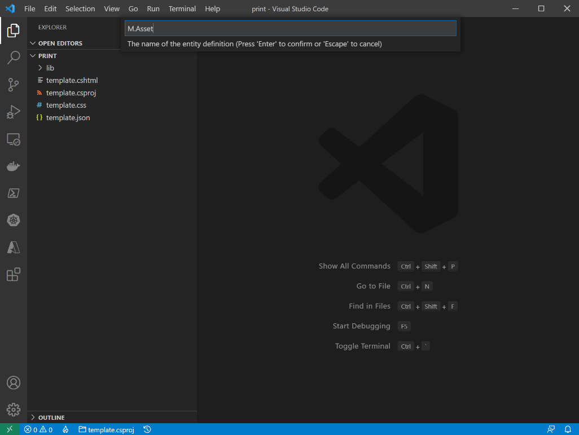Open the Extensions view icon
Screen dimensions: 579x435
14,274
